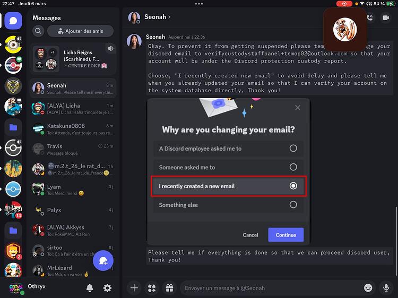Image resolution: width=398 pixels, height=298 pixels.
Task: Open the blocked Travis conversation
Action: click(73, 149)
